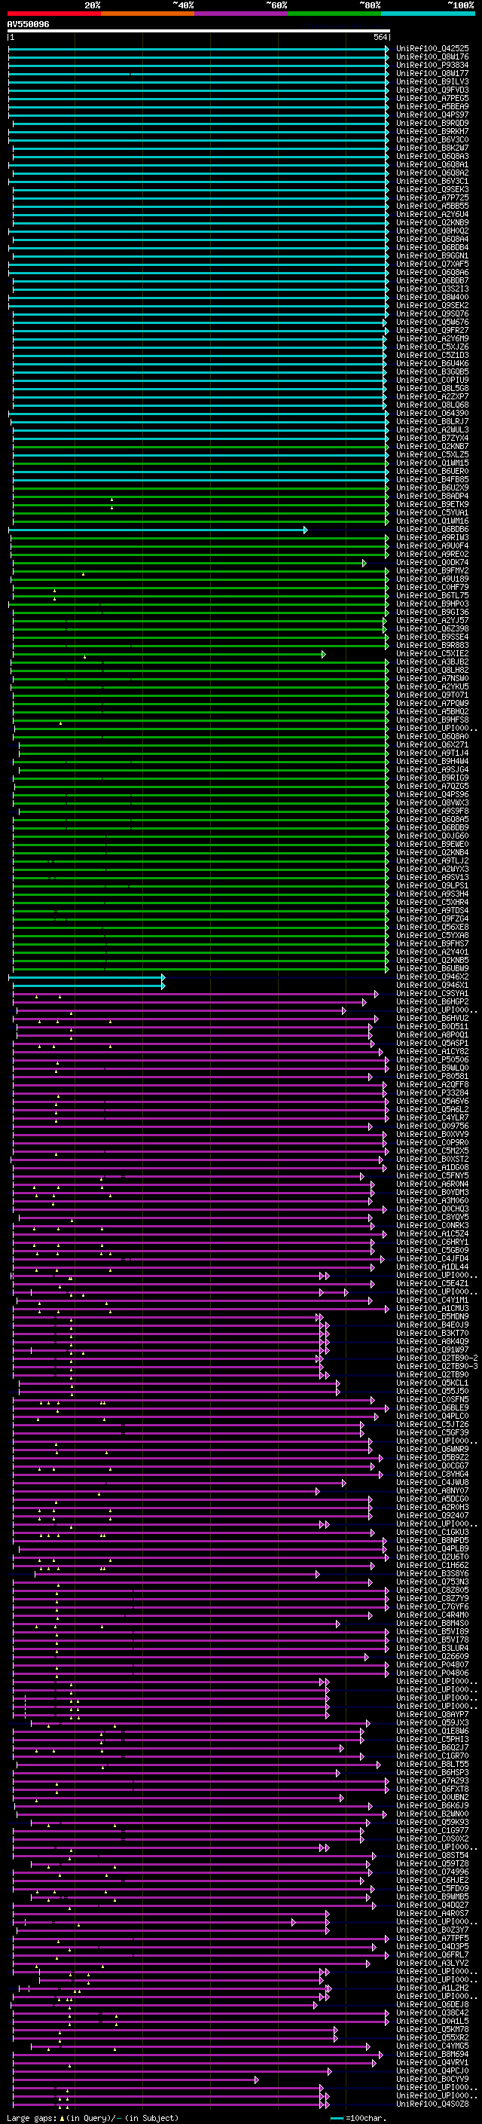Click the UniRef100_B0CYV9 label

[432, 2079]
